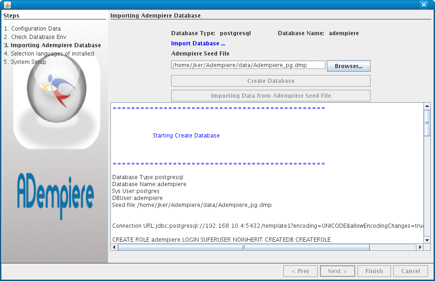This screenshot has height=281, width=435.
Task: Click the horizontal scrollbar thumb
Action: (x=243, y=247)
